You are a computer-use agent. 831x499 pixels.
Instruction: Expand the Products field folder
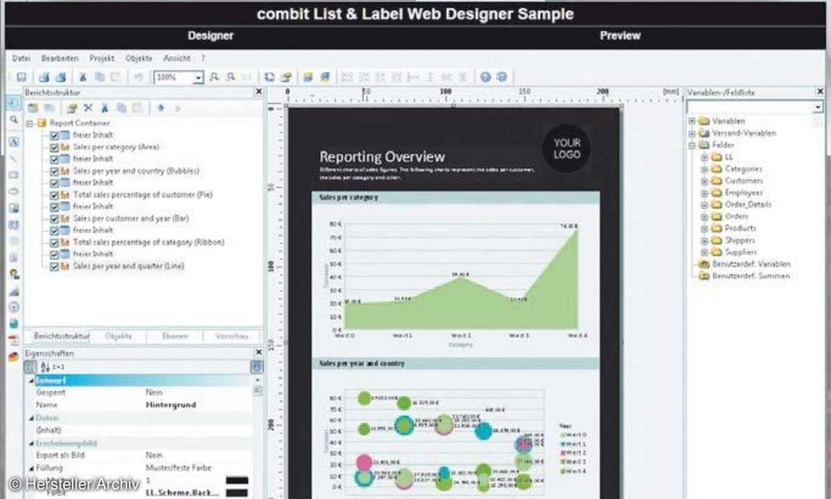704,229
